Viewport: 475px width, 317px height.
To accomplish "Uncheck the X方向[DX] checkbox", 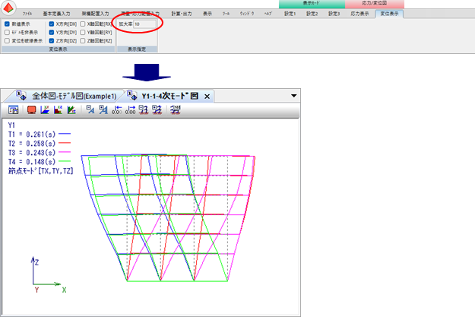I will coord(51,24).
